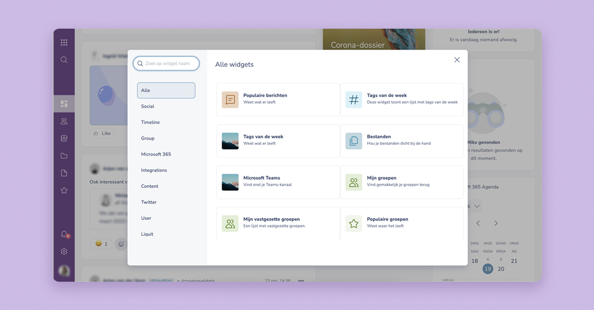Select day 20 in the agenda
This screenshot has width=594, height=310.
[x=501, y=269]
